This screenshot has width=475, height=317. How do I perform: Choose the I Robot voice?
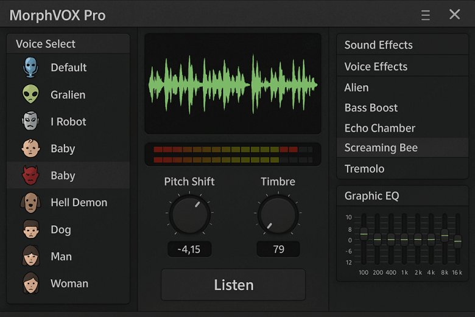coord(68,122)
